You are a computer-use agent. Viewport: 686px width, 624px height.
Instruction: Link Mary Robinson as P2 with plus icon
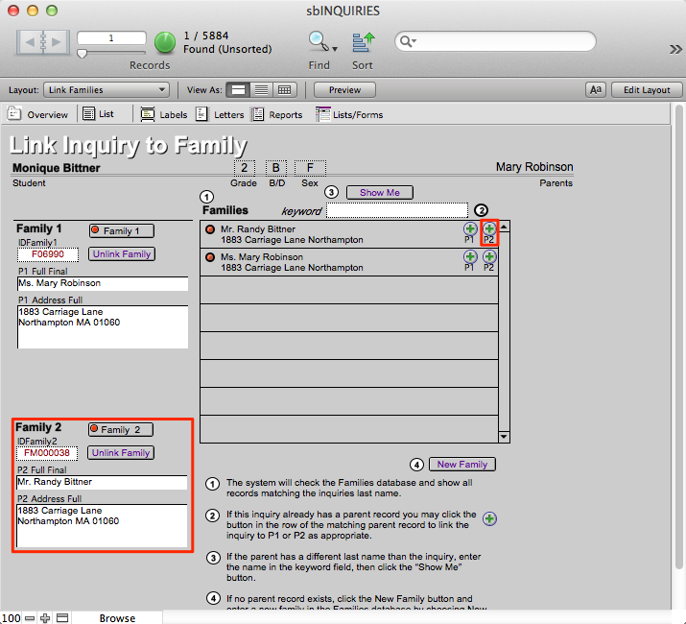[489, 257]
